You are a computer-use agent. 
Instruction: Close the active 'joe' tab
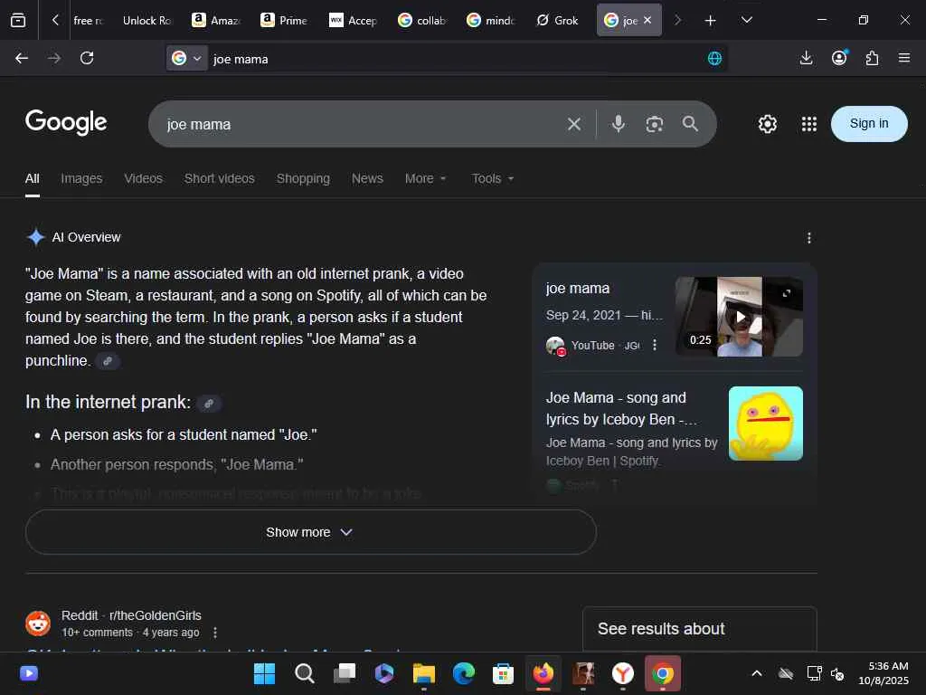(647, 20)
